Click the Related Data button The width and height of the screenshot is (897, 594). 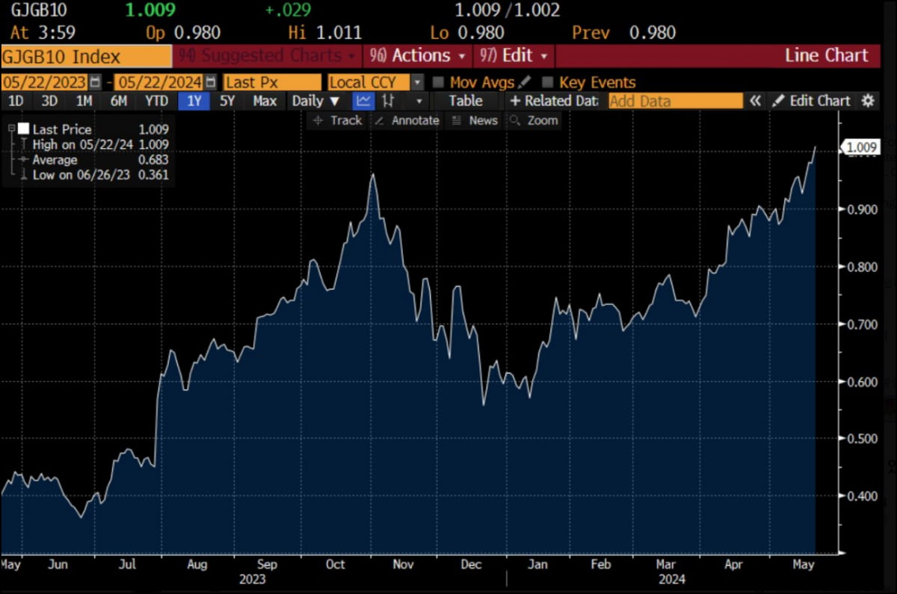(x=554, y=101)
